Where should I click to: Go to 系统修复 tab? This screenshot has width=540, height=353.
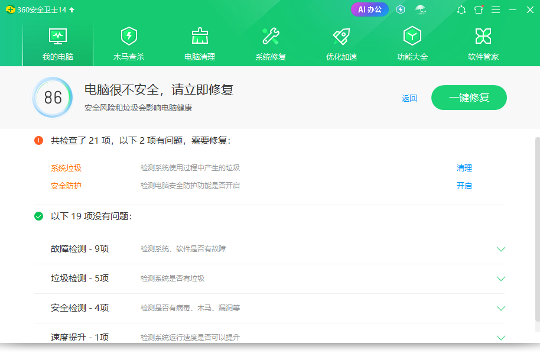tap(271, 44)
